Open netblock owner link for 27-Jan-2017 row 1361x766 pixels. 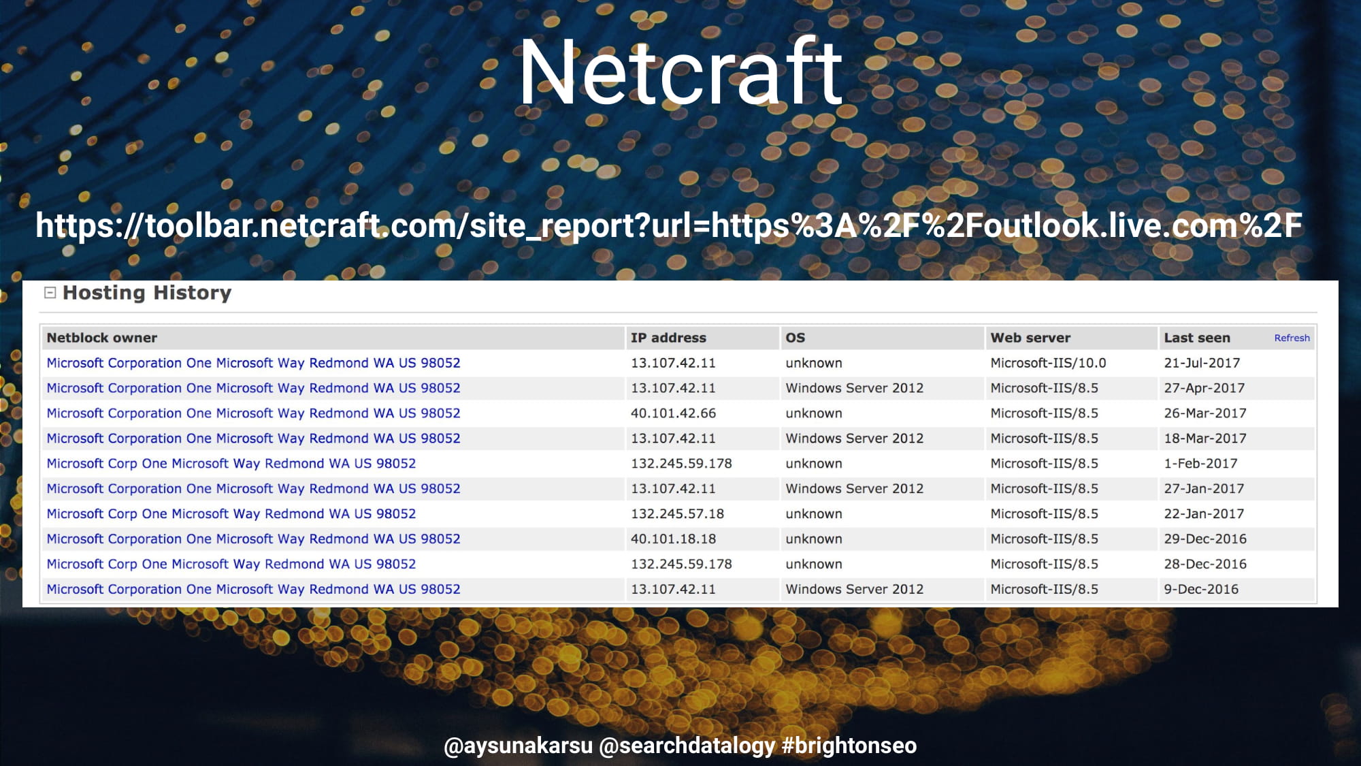(253, 489)
